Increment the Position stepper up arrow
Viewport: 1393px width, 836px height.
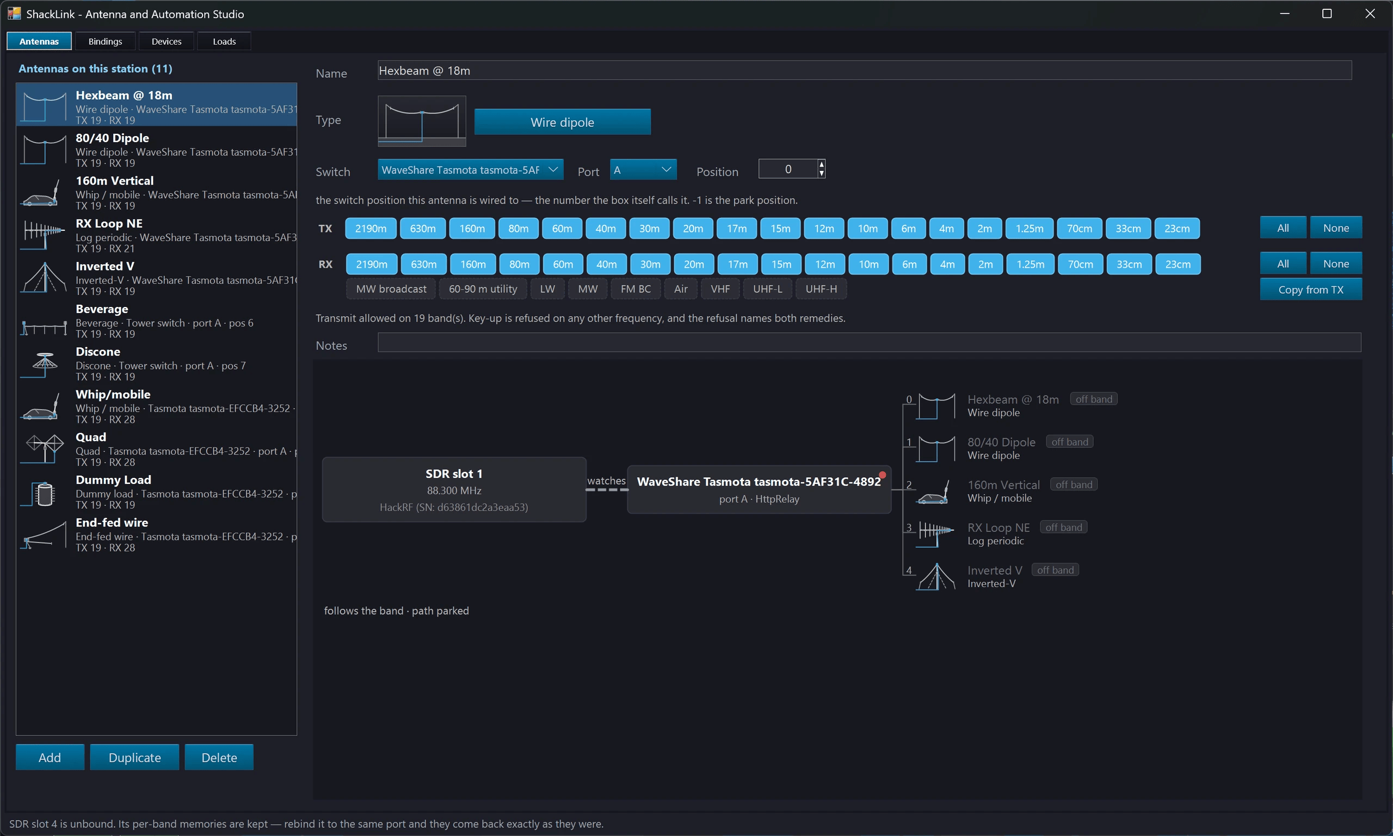coord(822,164)
